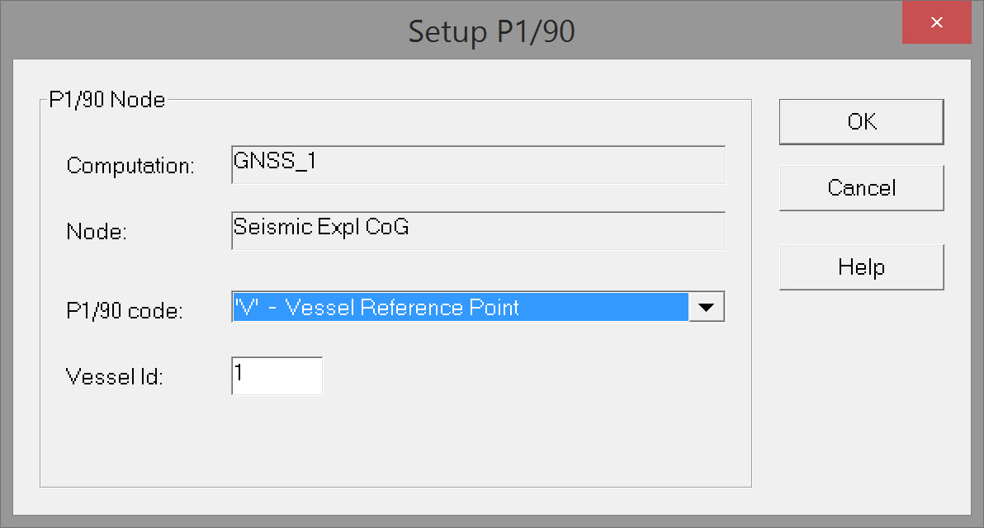Click the P1/90 Node group box heading

click(x=107, y=101)
